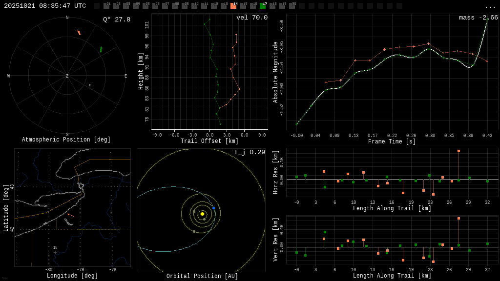Click the highest orange horizontal residual point
The height and width of the screenshot is (281, 500).
(458, 151)
